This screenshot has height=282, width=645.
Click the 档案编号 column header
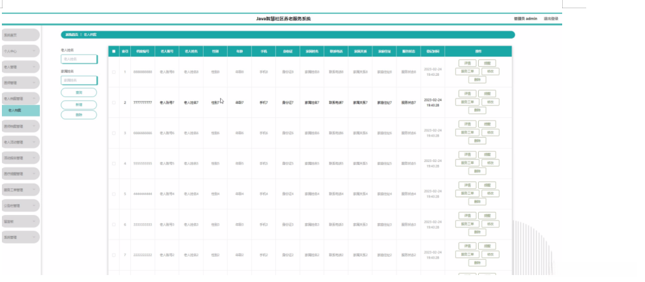[143, 51]
